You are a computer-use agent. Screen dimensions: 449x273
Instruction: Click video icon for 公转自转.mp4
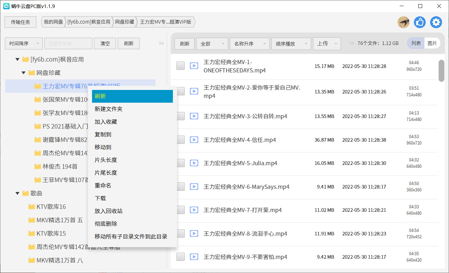coord(194,116)
